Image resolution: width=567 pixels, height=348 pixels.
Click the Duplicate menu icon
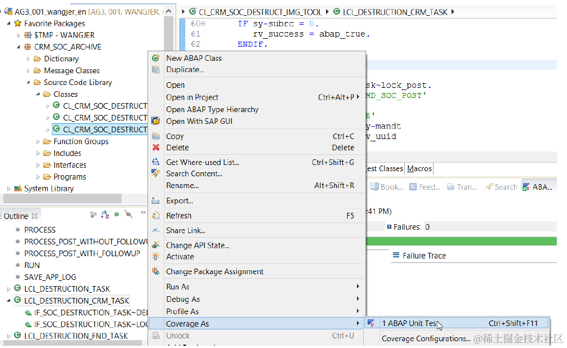click(156, 69)
